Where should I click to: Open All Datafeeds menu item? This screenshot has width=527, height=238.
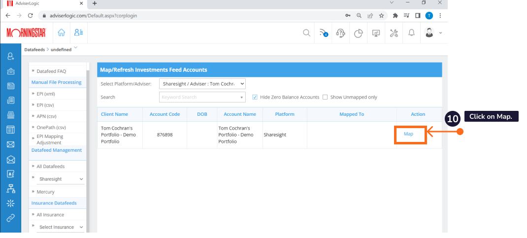tap(50, 167)
